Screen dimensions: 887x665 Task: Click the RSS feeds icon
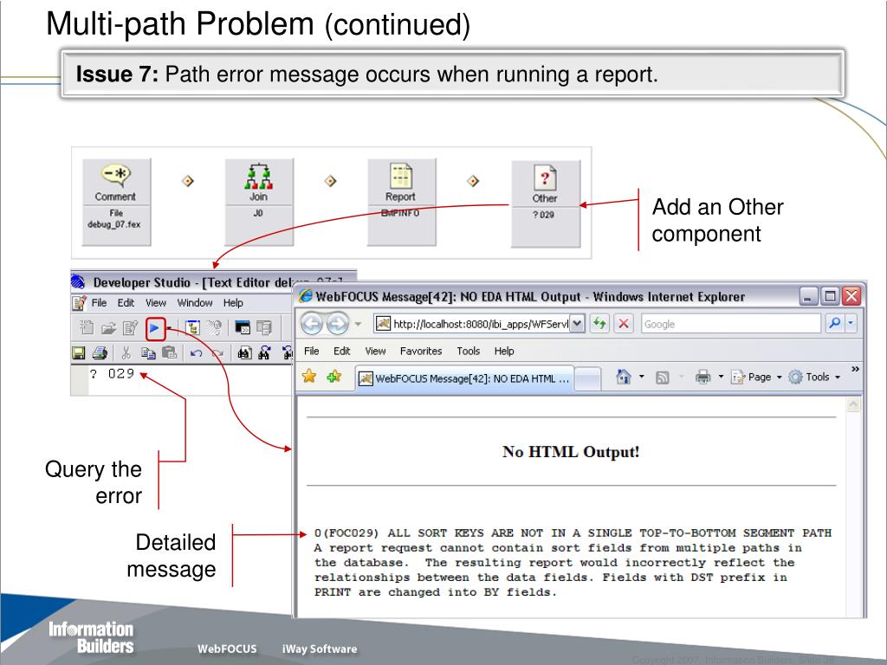(662, 378)
